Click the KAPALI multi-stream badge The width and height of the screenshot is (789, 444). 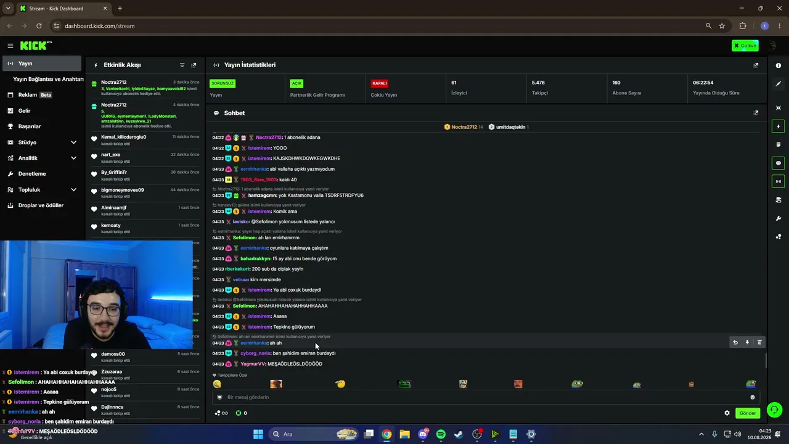[379, 83]
